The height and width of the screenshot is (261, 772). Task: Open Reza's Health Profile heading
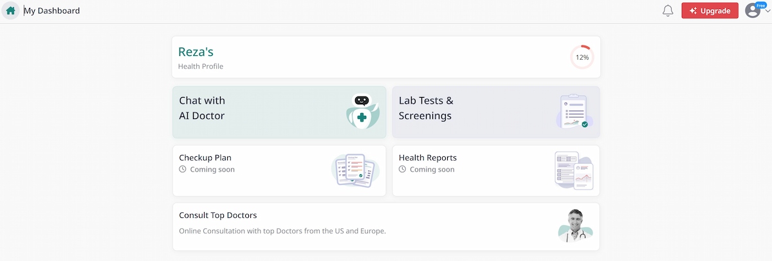(x=196, y=52)
